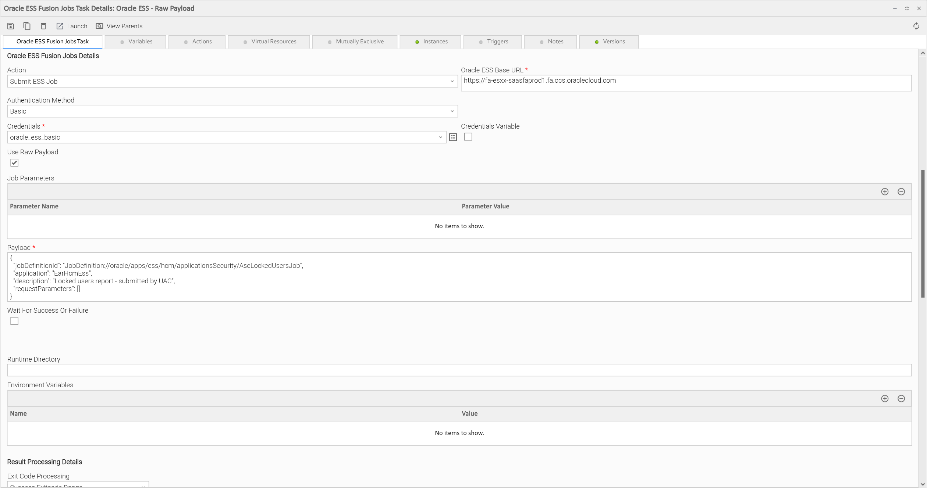Click the Runtime Directory field
This screenshot has height=488, width=927.
[459, 370]
